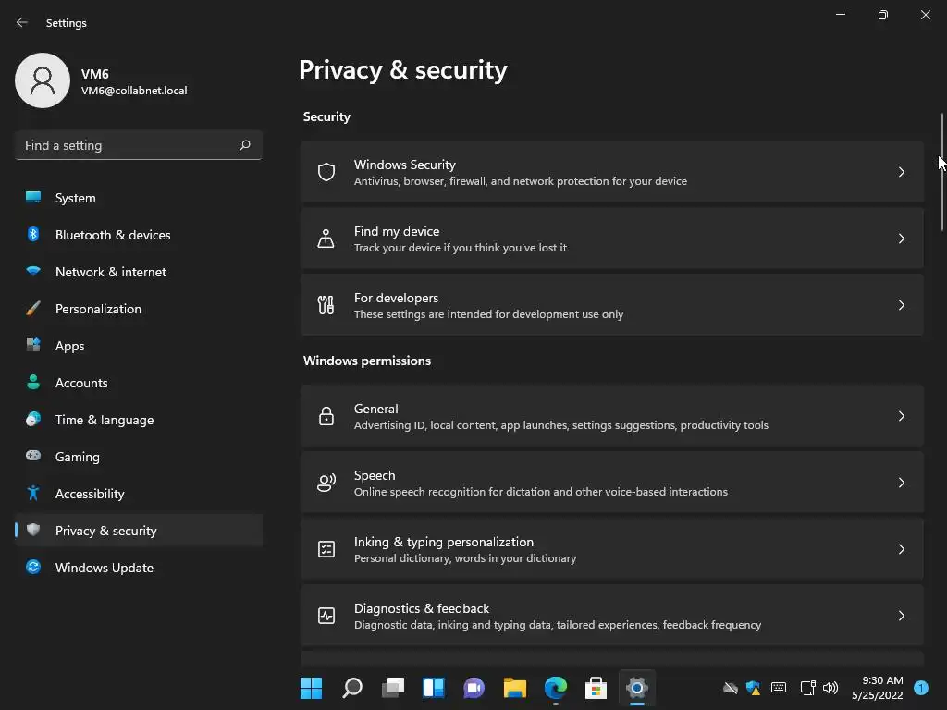Click the General lock icon
Image resolution: width=947 pixels, height=710 pixels.
[326, 416]
